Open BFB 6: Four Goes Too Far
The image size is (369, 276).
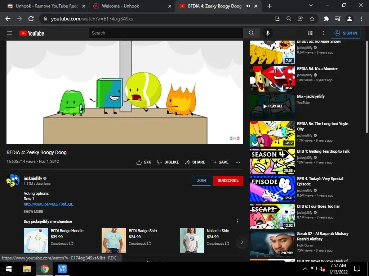coord(272,216)
